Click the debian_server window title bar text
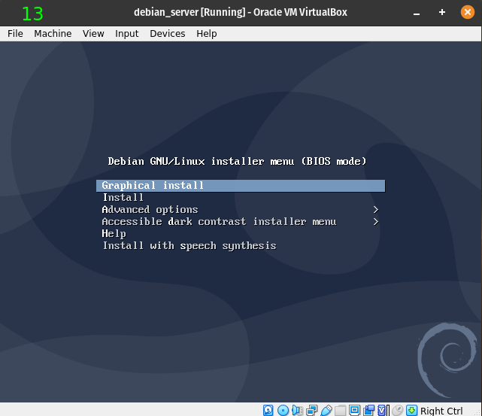 [241, 12]
